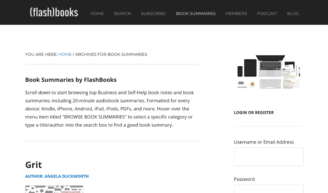Viewport: 328px width, 193px height.
Task: Select SUBSCRIBE! in the top menu
Action: (x=154, y=13)
